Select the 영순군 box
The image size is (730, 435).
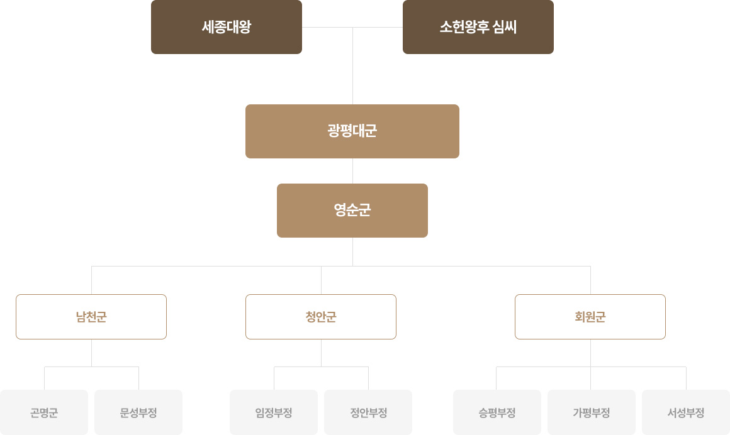352,211
